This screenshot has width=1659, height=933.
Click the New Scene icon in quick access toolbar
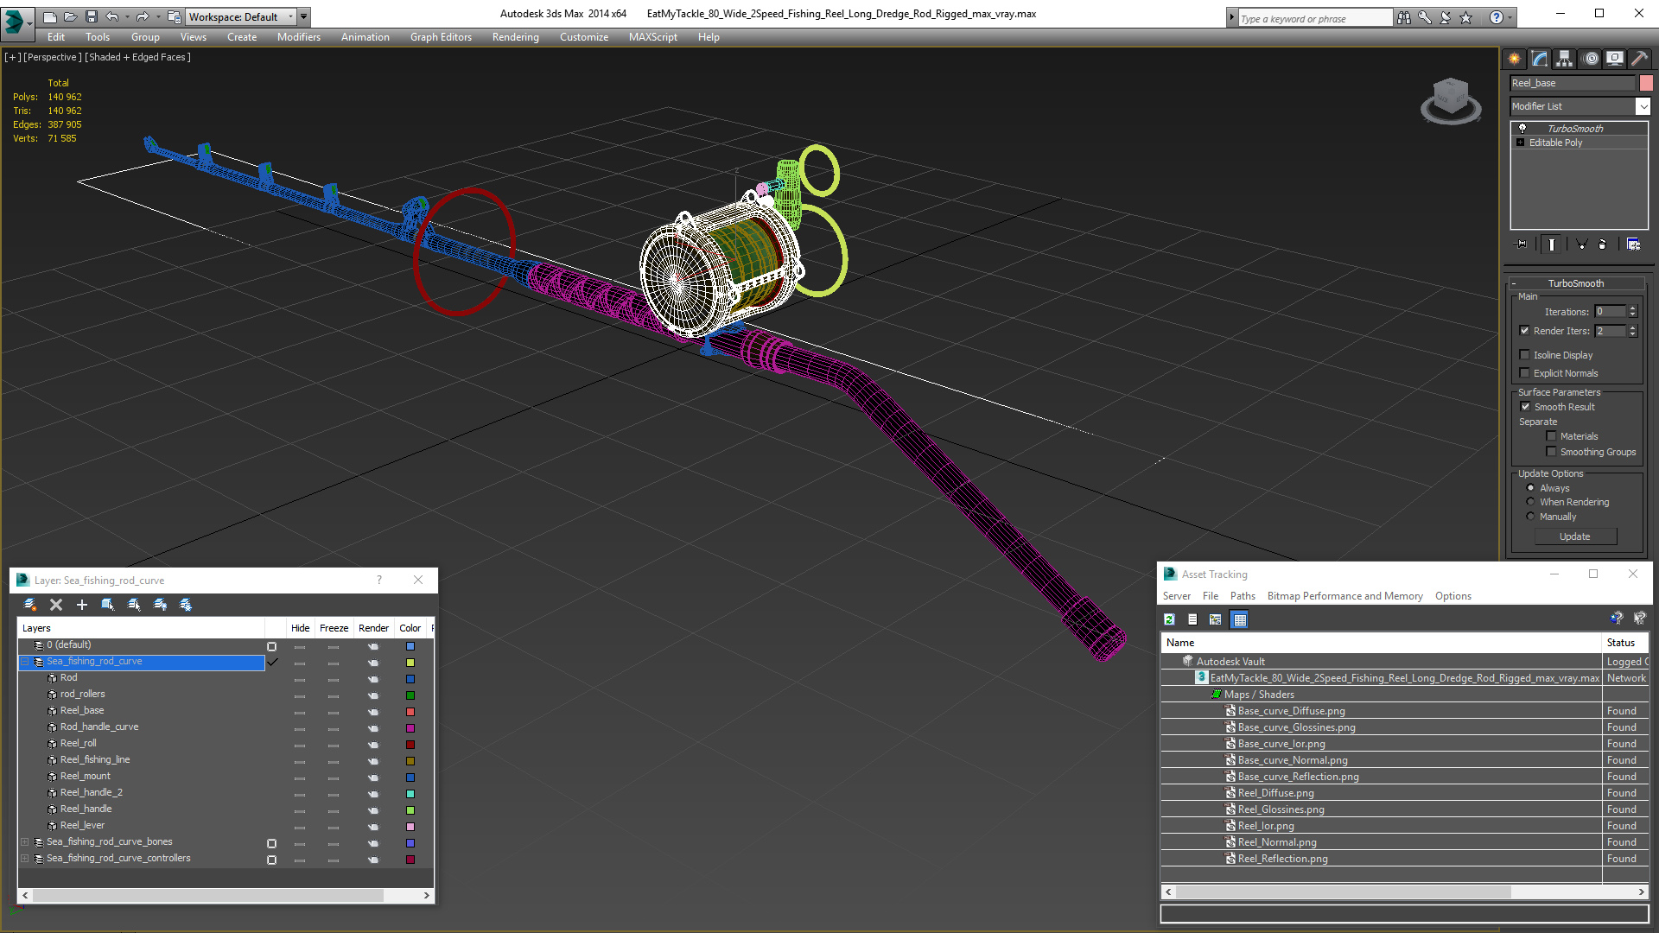click(x=49, y=16)
